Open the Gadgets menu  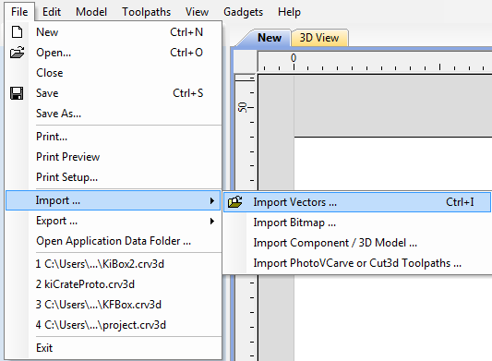point(243,12)
